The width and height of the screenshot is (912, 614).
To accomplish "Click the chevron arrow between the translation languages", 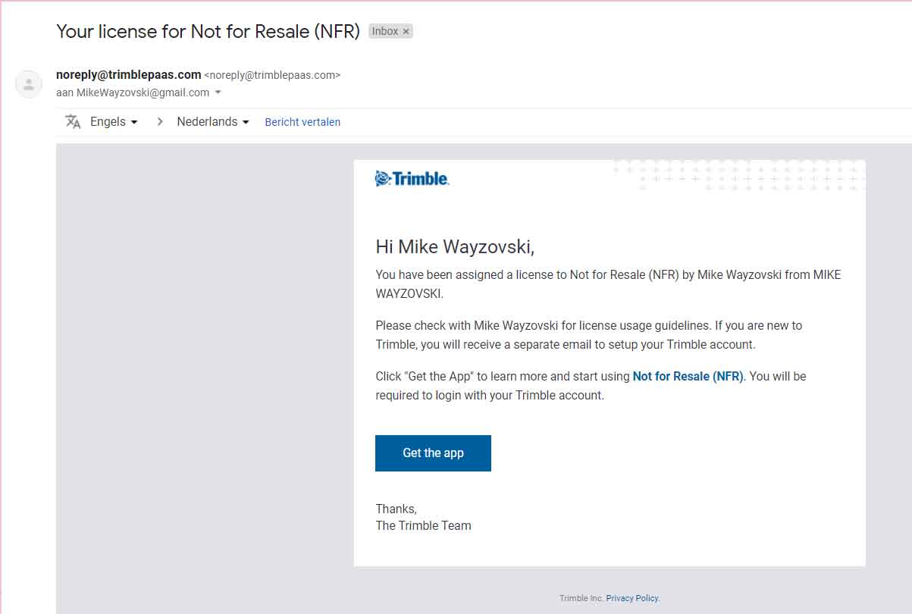I will coord(159,122).
